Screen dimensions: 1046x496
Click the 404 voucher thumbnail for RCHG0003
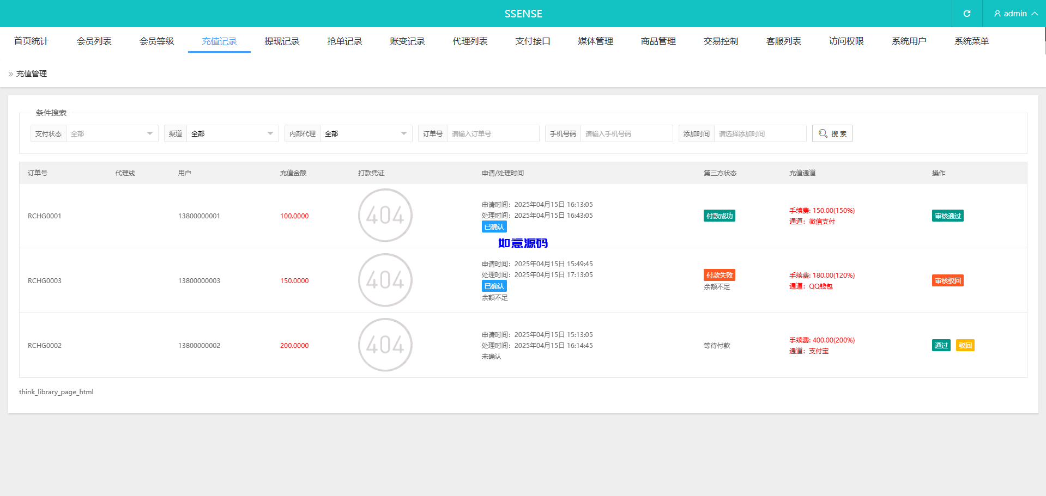(x=385, y=280)
